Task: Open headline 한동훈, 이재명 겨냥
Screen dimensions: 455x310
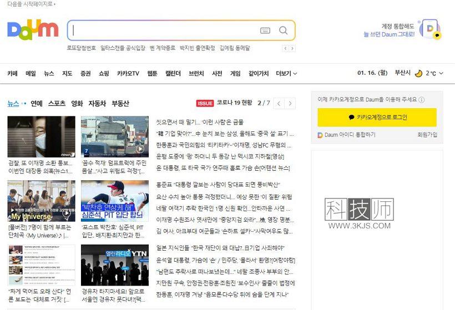Action: point(223,294)
